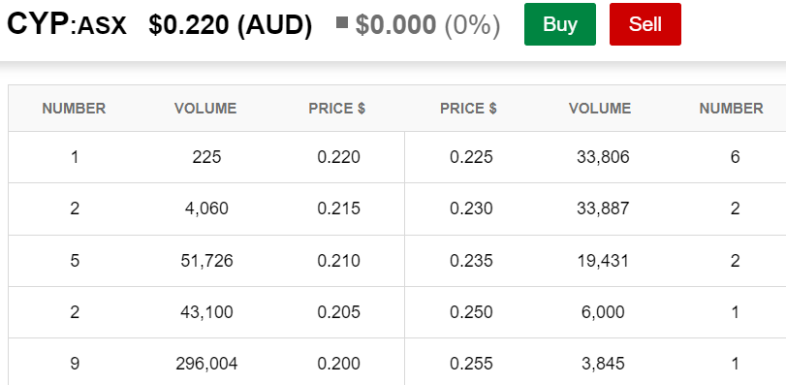Select the CYP:ASX ticker symbol
Screen dimensions: 786x385
tap(67, 24)
